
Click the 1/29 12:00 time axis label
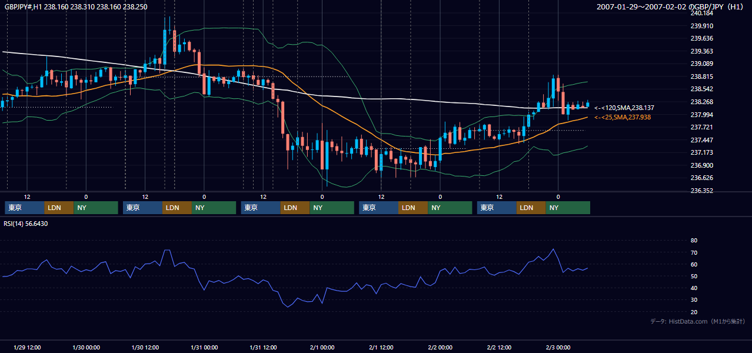point(27,348)
